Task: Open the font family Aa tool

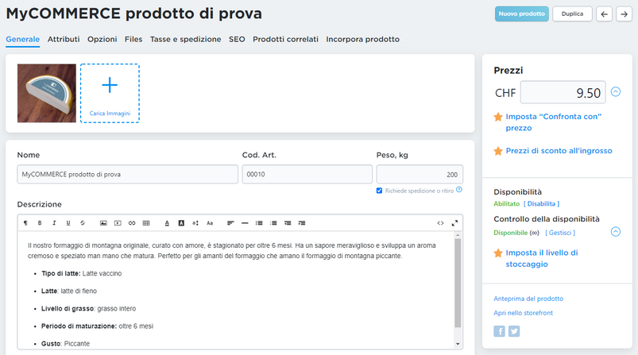Action: pyautogui.click(x=210, y=223)
